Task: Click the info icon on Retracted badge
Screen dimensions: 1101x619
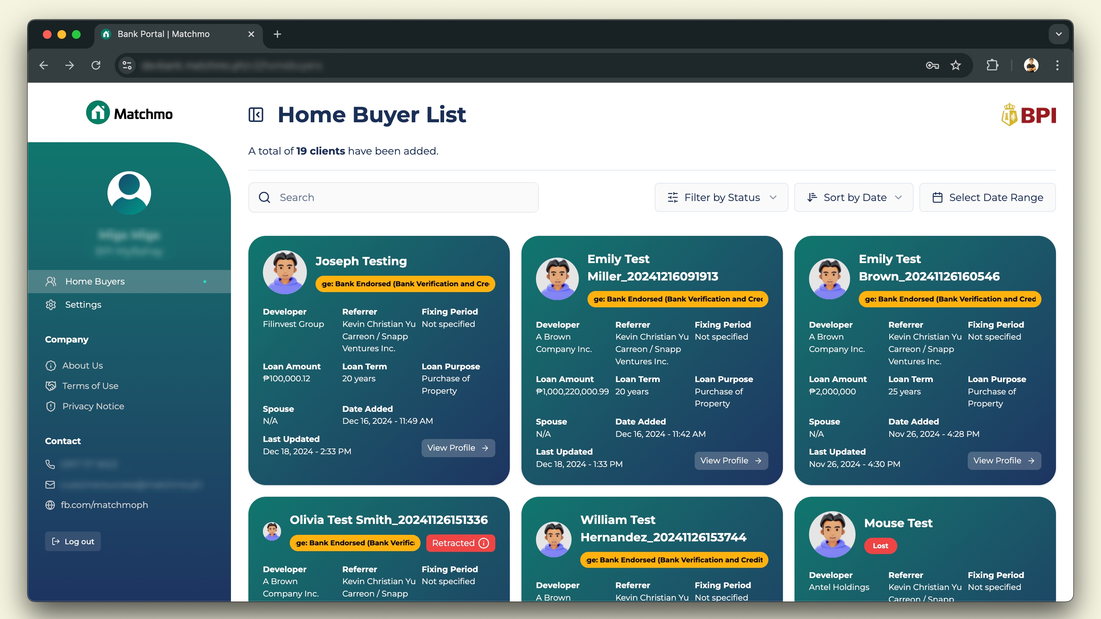Action: pyautogui.click(x=483, y=543)
